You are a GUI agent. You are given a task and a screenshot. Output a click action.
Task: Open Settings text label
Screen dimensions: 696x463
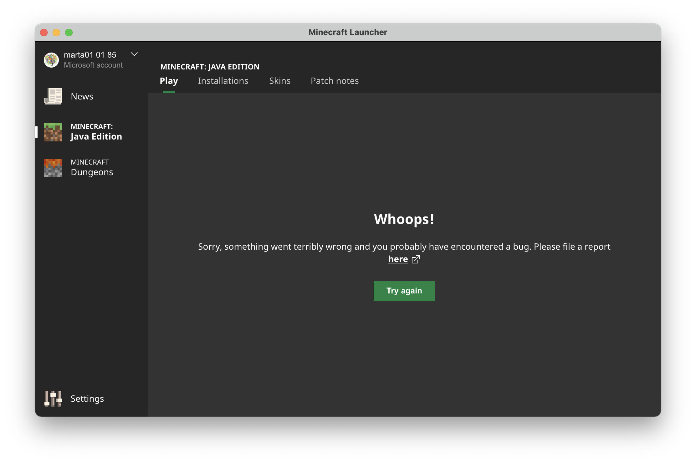click(x=87, y=399)
